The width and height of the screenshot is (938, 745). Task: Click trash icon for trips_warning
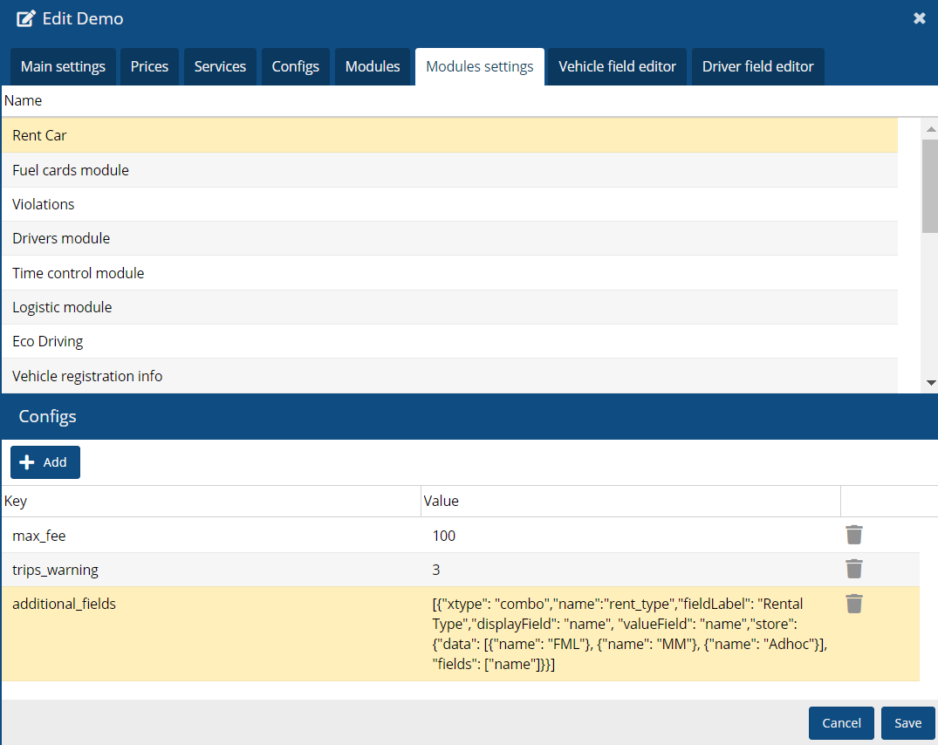[853, 570]
